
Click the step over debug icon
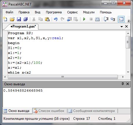pyautogui.click(x=113, y=19)
